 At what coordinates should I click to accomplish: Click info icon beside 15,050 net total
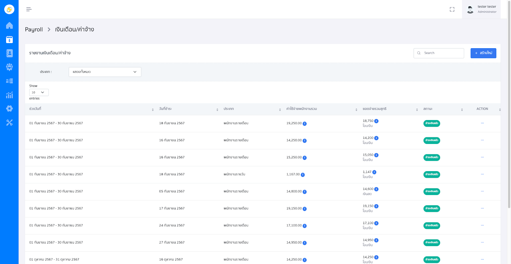tap(376, 155)
